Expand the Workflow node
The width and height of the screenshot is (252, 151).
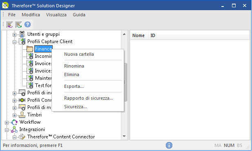click(x=7, y=123)
